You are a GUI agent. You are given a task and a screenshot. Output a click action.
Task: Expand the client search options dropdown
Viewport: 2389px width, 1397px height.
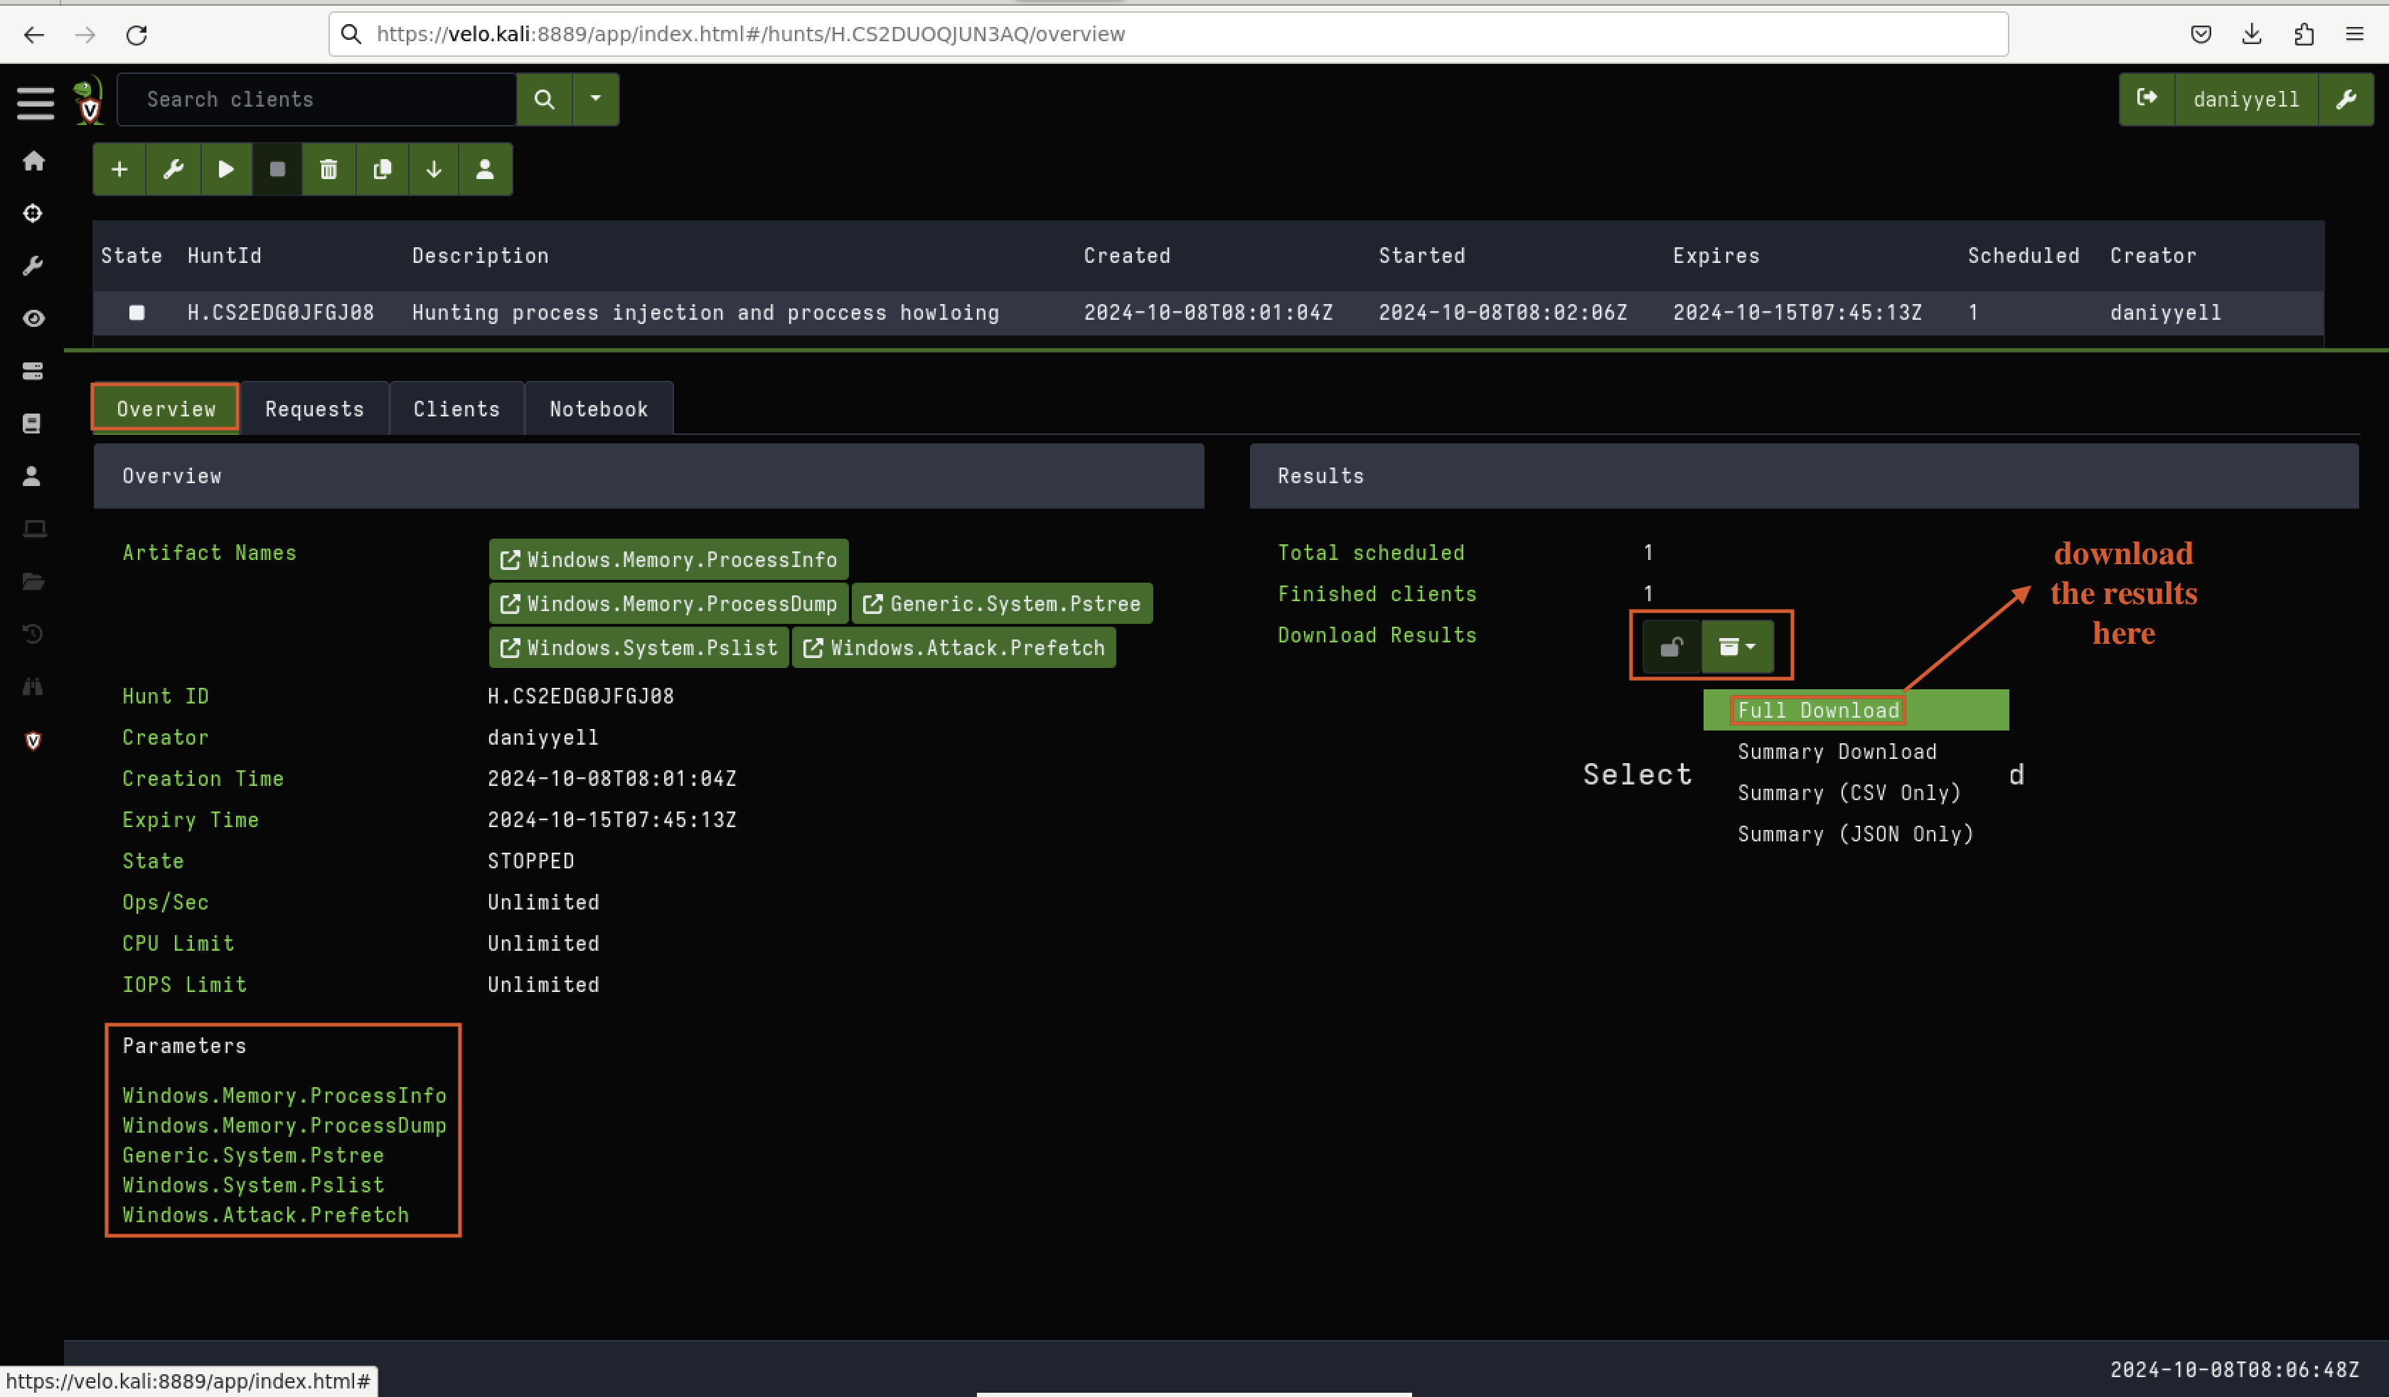tap(595, 99)
